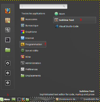Open the Internet category label

tap(30, 38)
